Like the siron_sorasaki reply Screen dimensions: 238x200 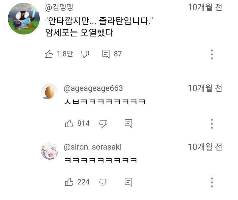pos(69,182)
